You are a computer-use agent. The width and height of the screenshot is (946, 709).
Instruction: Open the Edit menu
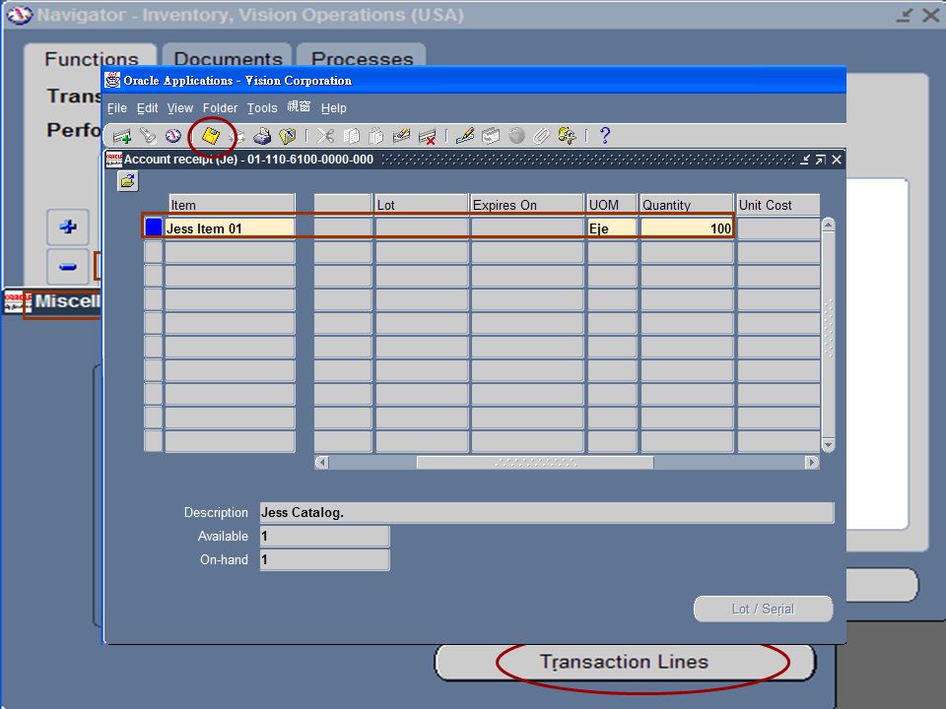[x=147, y=108]
